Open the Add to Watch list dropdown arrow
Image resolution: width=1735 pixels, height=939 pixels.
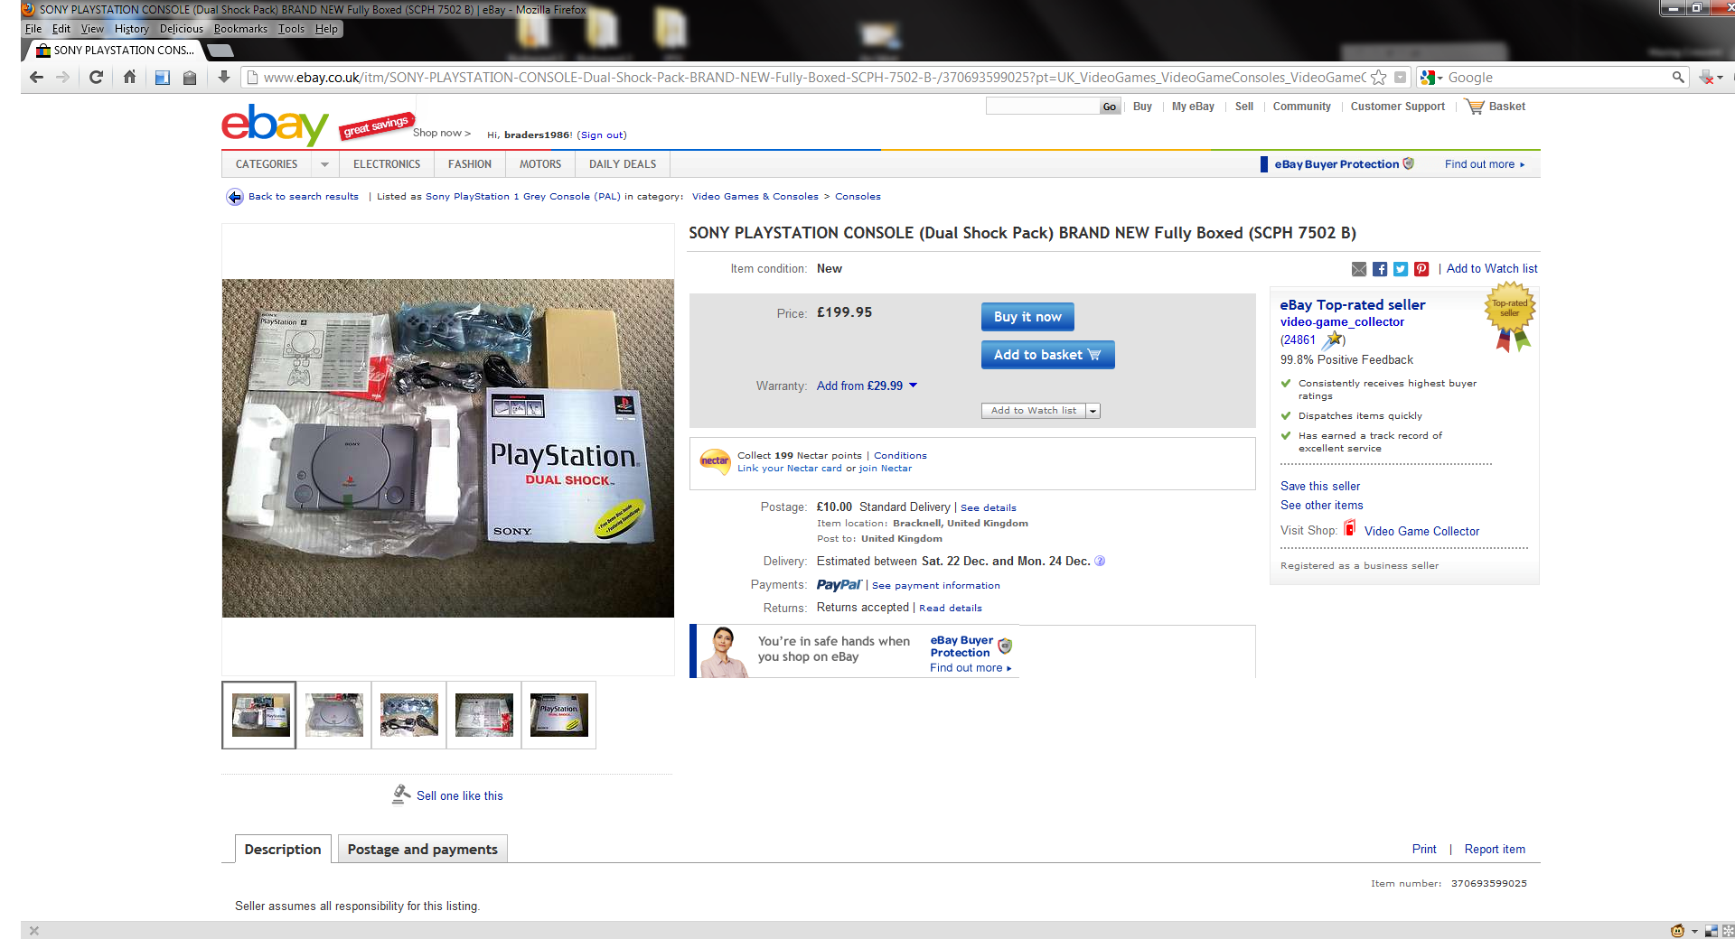pos(1093,411)
